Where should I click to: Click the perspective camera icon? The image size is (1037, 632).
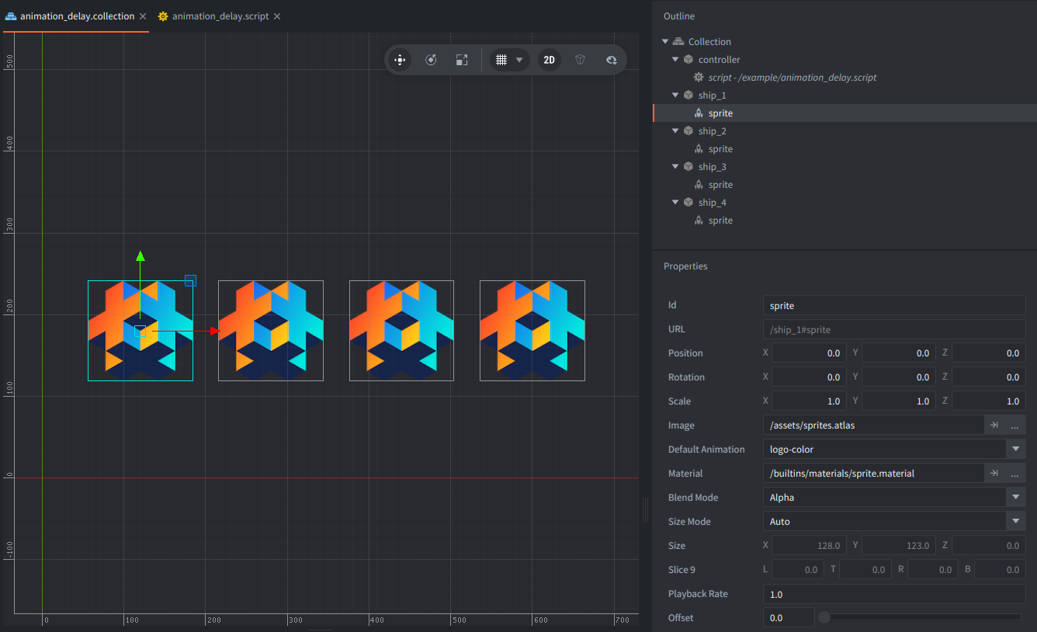[581, 60]
